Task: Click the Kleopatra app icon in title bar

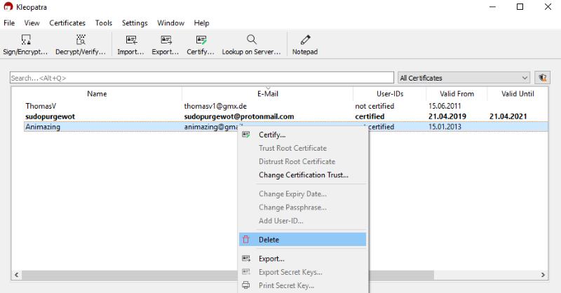Action: [8, 7]
